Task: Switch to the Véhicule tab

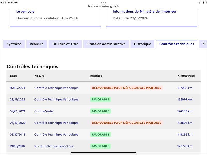Action: point(36,44)
